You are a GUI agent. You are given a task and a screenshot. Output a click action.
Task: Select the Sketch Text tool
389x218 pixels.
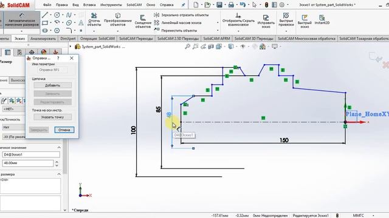[81, 23]
